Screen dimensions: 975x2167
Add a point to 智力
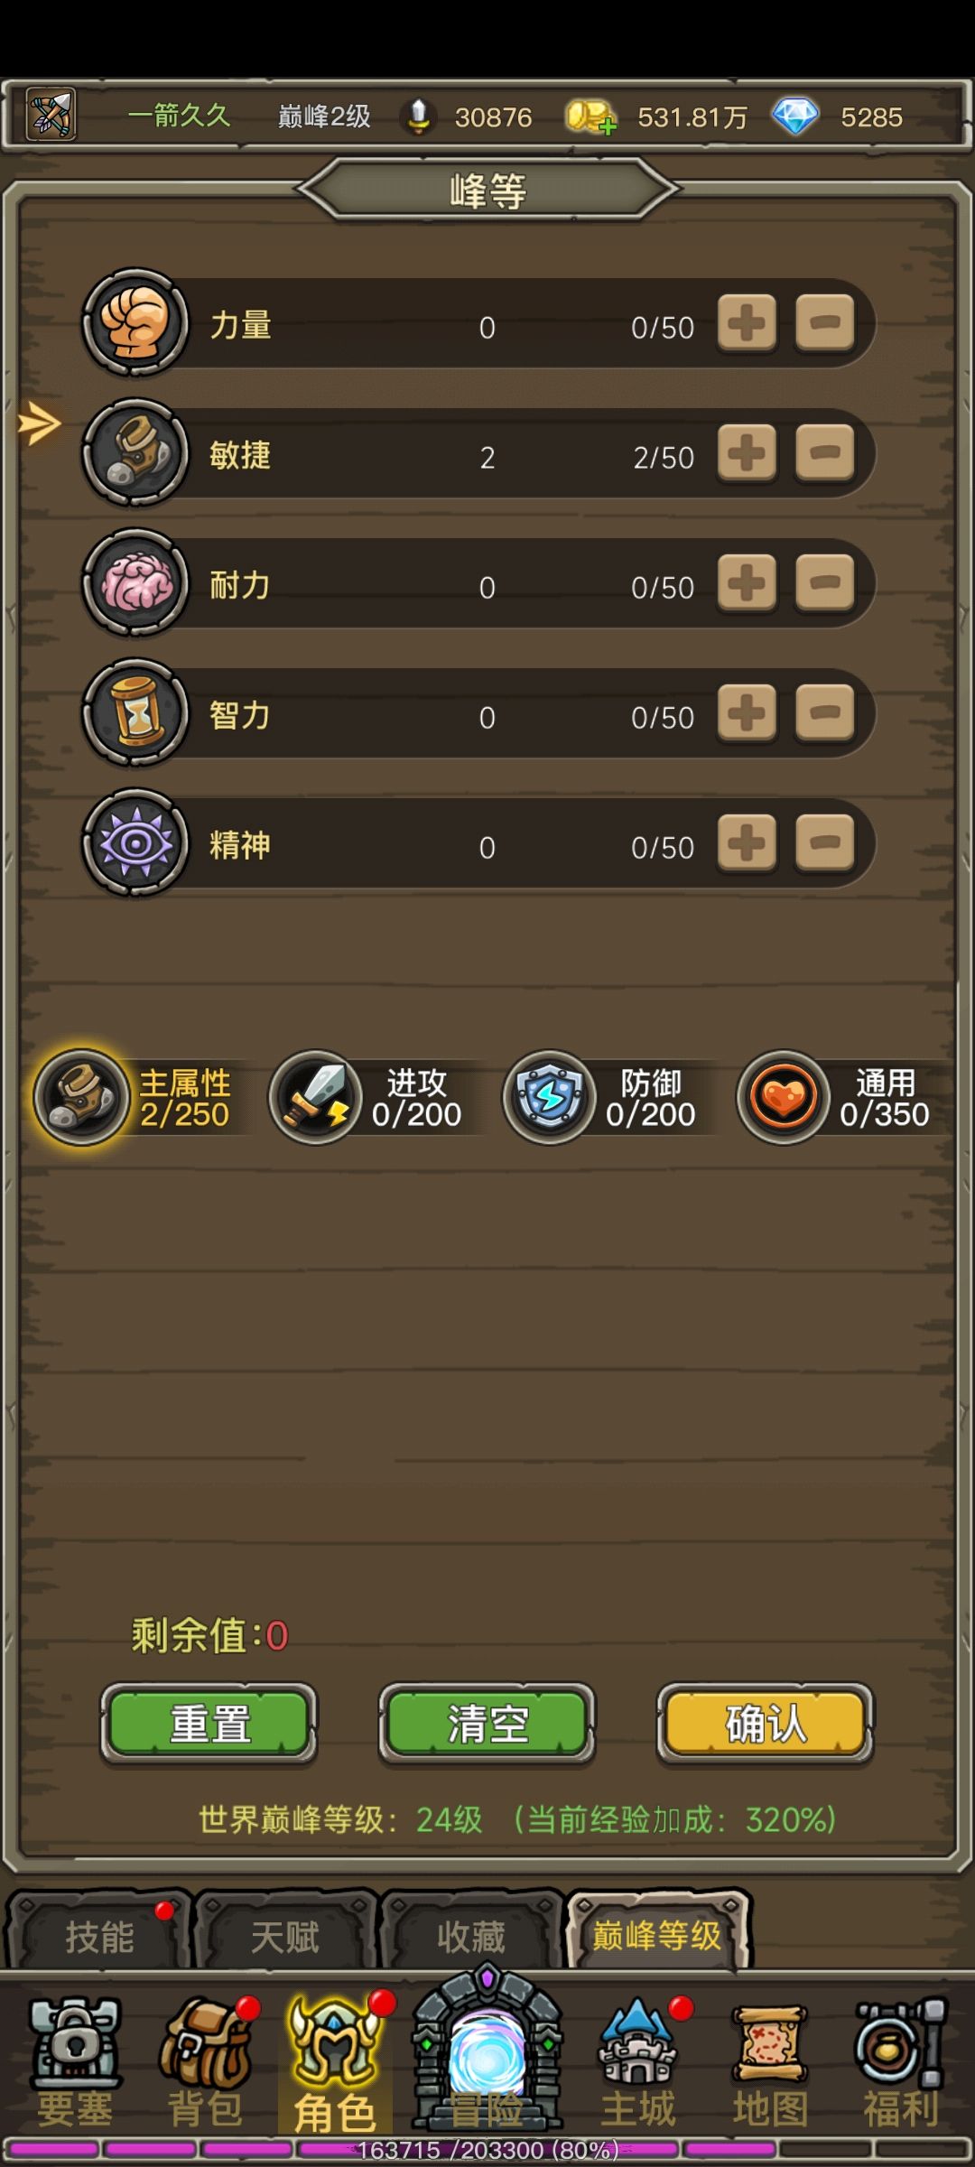[x=747, y=712]
